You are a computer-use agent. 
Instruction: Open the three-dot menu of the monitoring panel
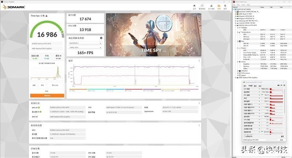[x=199, y=61]
